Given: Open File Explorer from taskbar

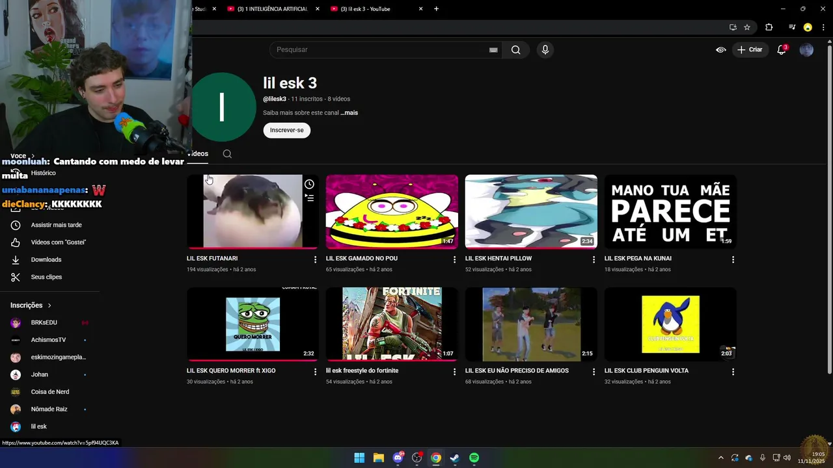Looking at the screenshot, I should 378,458.
